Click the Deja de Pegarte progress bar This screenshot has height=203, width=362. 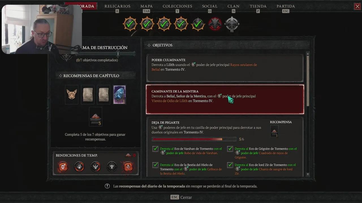[194, 139]
